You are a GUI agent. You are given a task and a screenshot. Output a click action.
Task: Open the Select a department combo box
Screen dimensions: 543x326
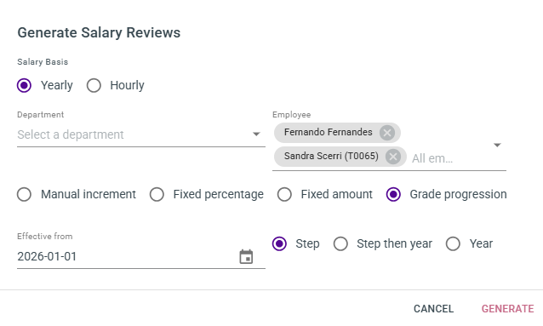[141, 134]
